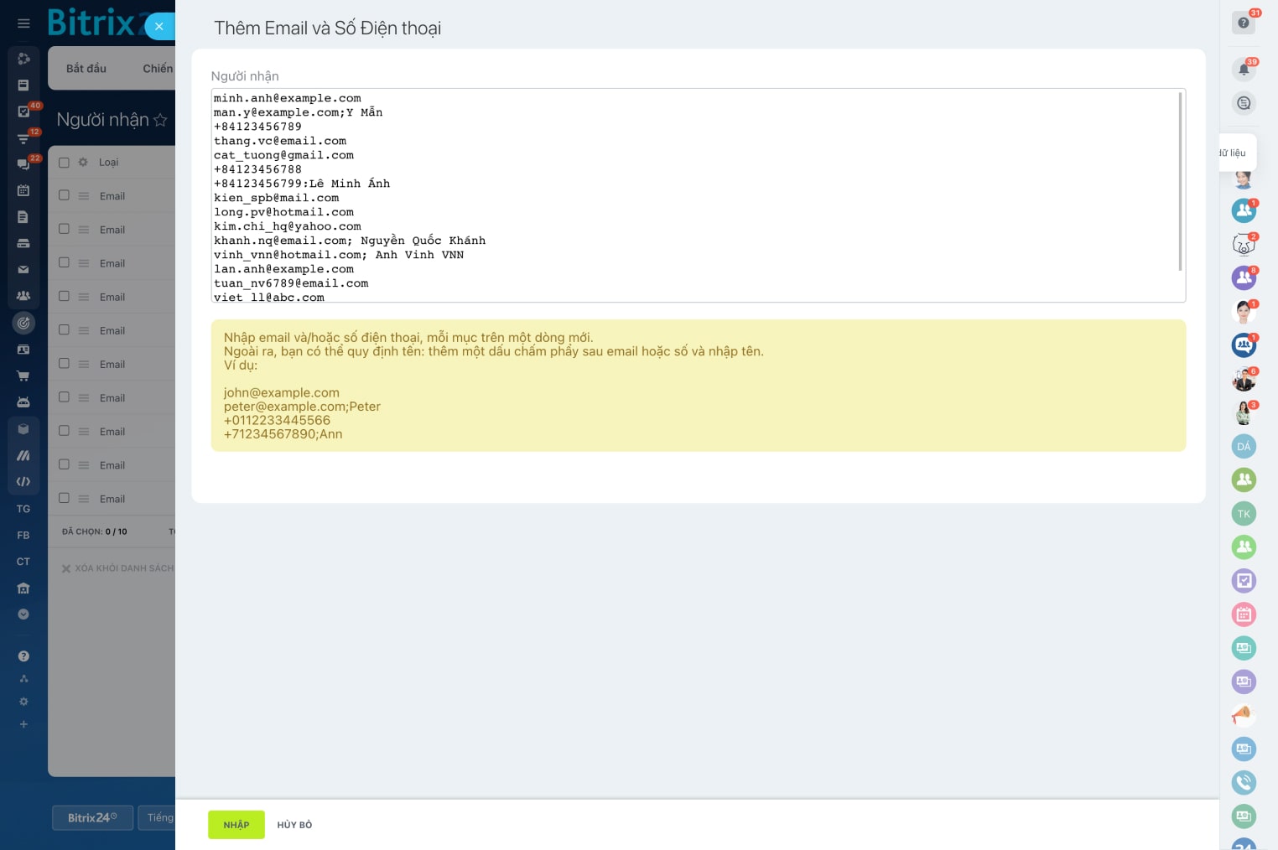Image resolution: width=1278 pixels, height=850 pixels.
Task: Tick the sixth Email row checkbox
Action: tap(64, 364)
